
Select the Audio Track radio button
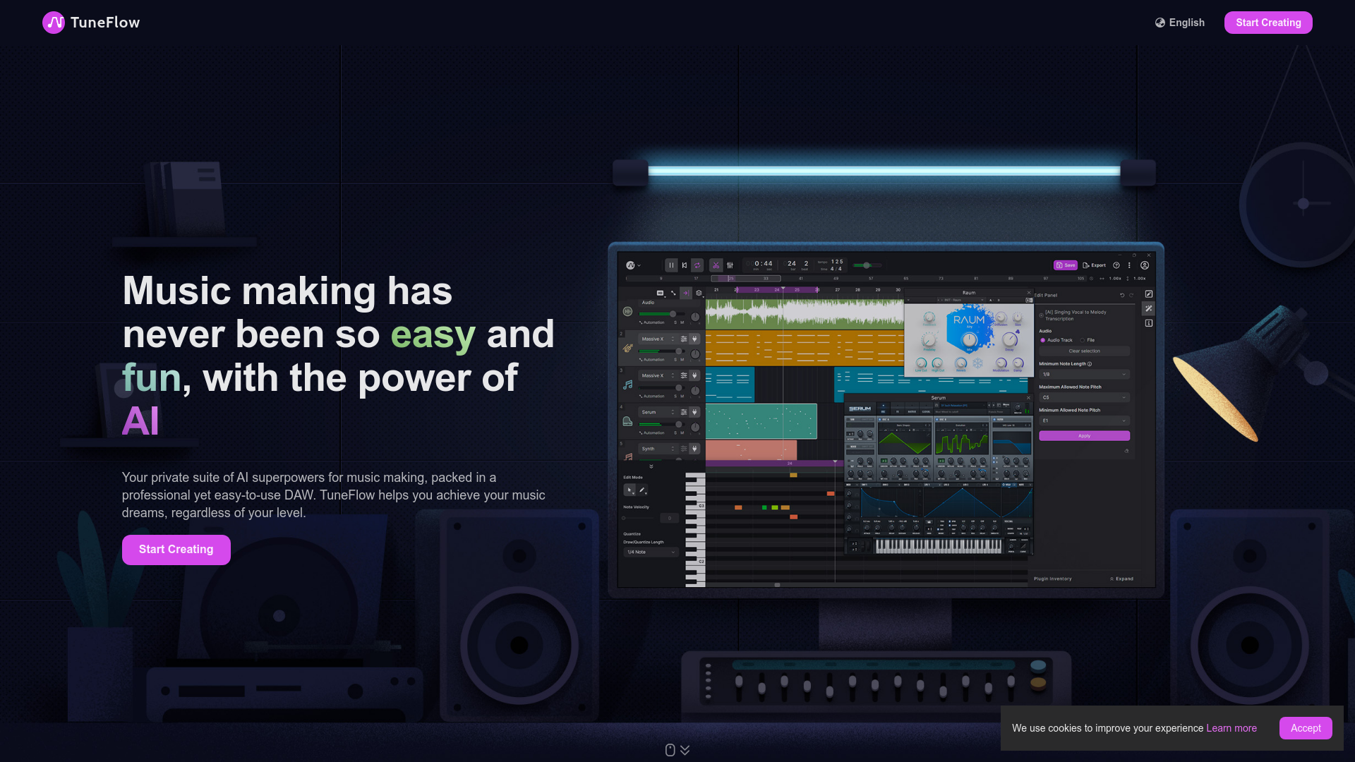tap(1043, 340)
